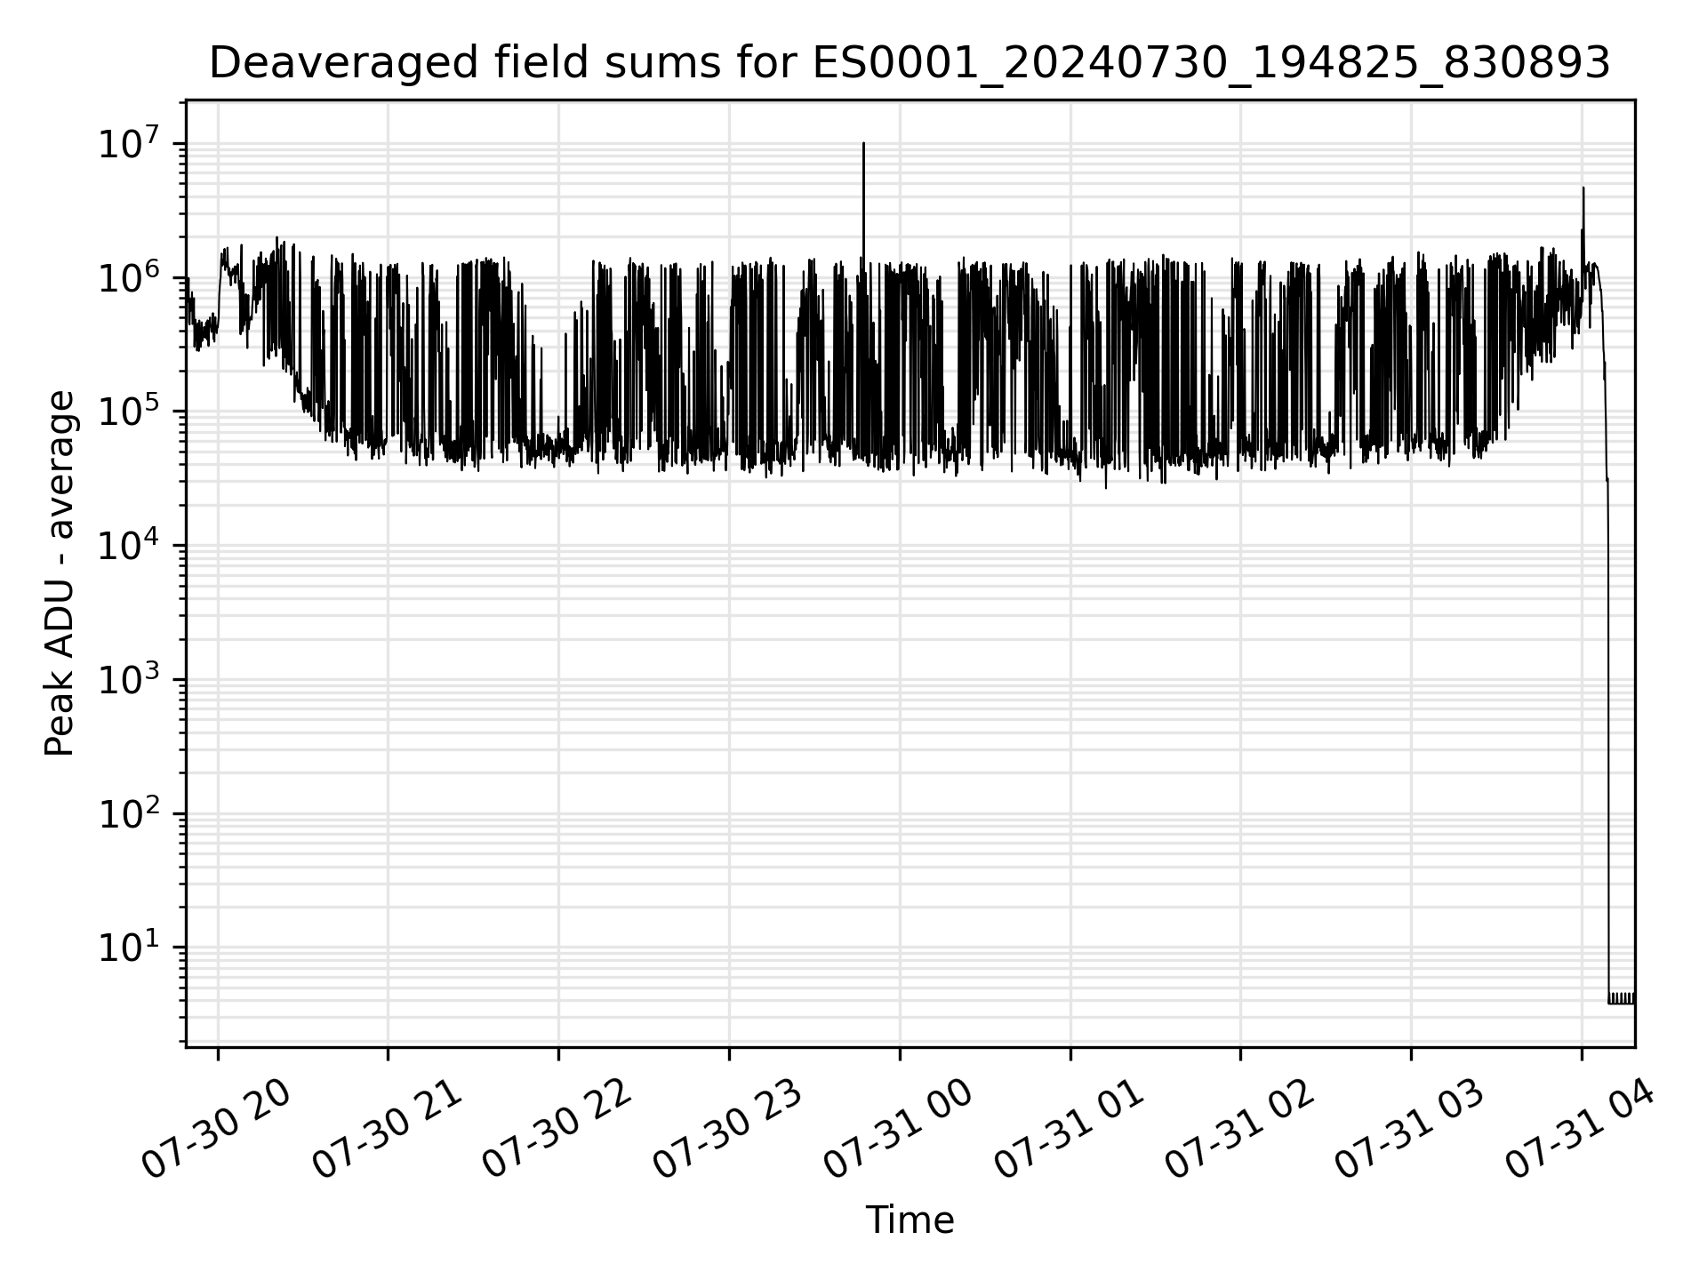Click the 10^7 y-axis tick label
The image size is (1707, 1280).
(131, 143)
